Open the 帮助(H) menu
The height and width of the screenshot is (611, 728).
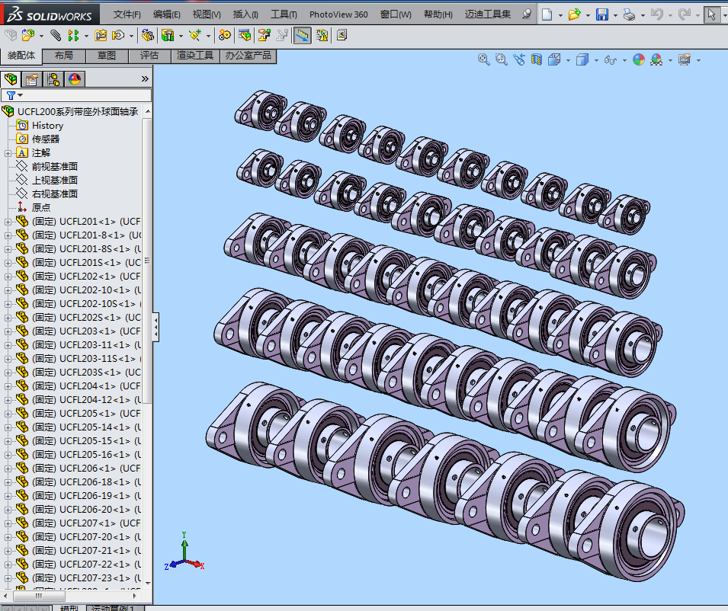pos(438,14)
